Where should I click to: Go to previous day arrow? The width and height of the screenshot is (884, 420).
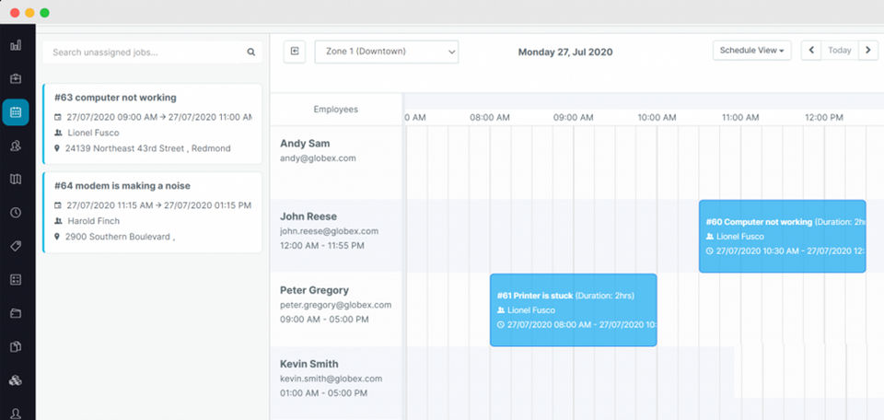811,50
